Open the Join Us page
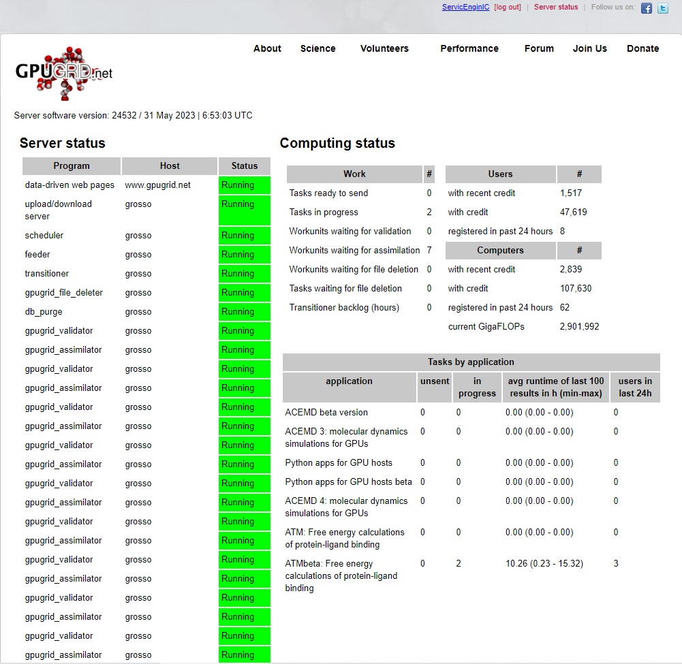The image size is (682, 664). tap(589, 48)
